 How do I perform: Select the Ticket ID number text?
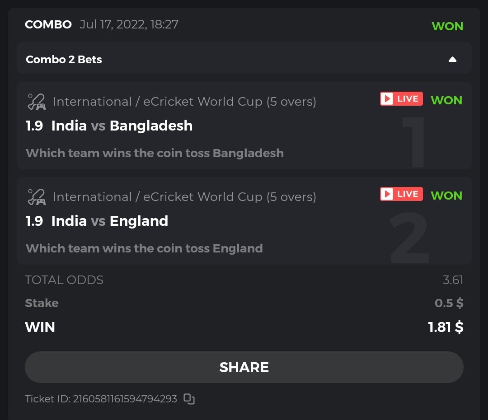(x=125, y=399)
